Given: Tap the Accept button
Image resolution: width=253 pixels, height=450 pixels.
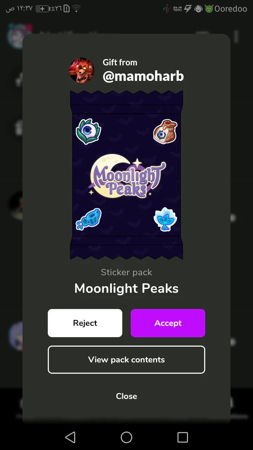Looking at the screenshot, I should click(x=168, y=323).
